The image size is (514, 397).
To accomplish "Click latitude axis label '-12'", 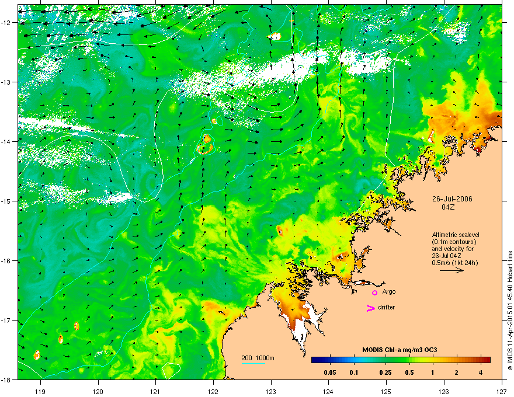I will coord(6,23).
